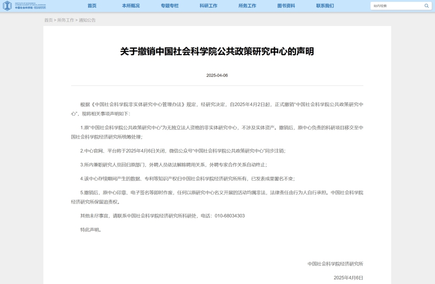Select the 科研工作 menu item
The image size is (435, 284).
(208, 6)
